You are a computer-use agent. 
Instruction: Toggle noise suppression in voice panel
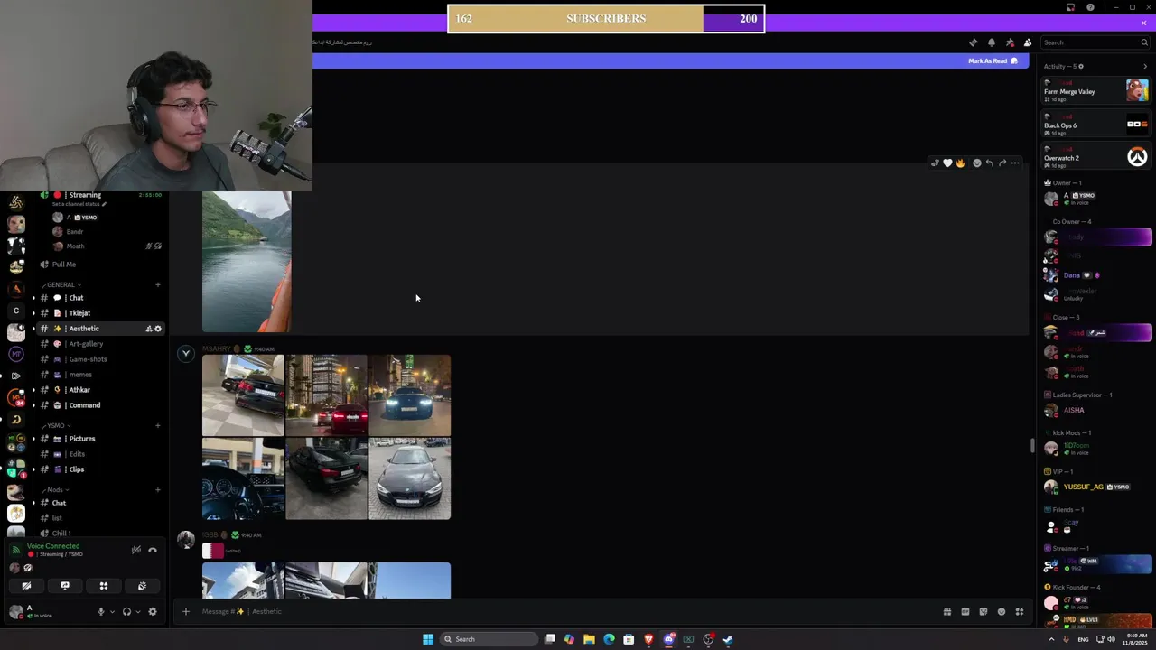pos(135,550)
